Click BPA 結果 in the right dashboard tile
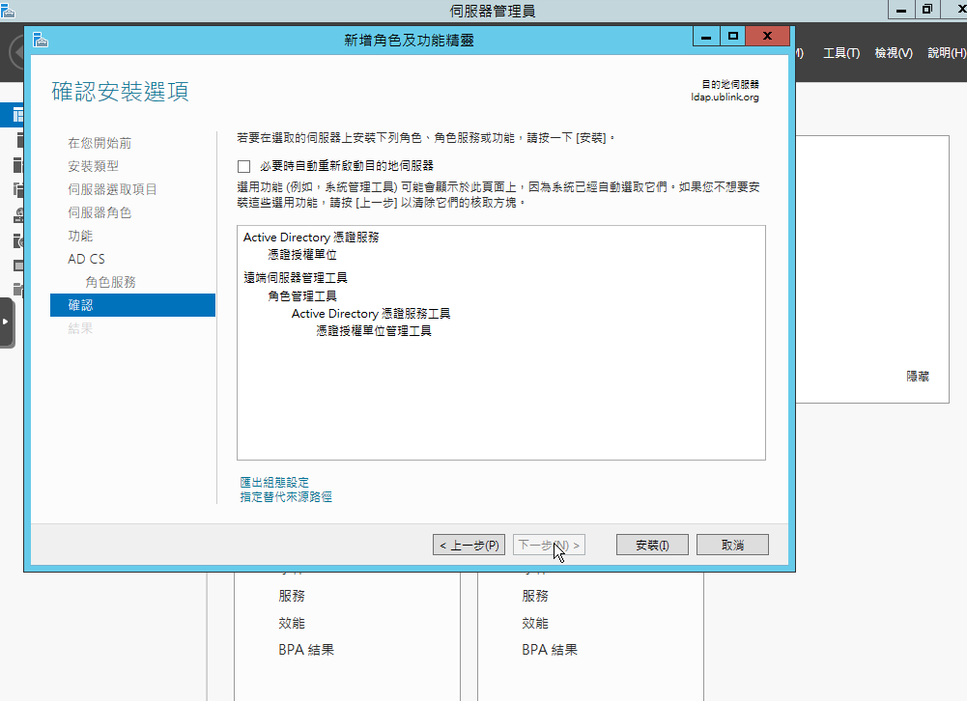967x701 pixels. [550, 650]
